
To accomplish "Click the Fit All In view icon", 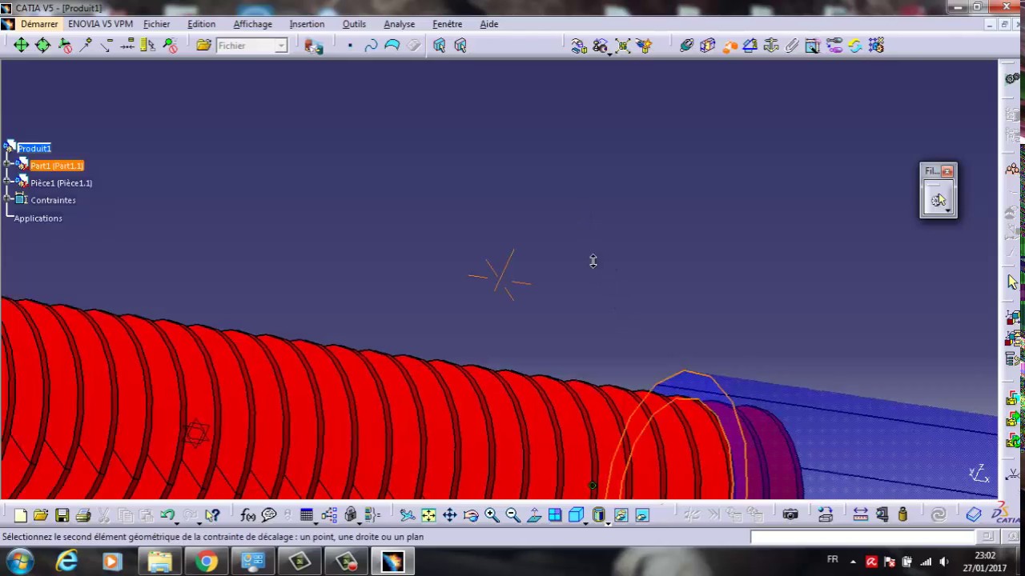I will tap(428, 515).
